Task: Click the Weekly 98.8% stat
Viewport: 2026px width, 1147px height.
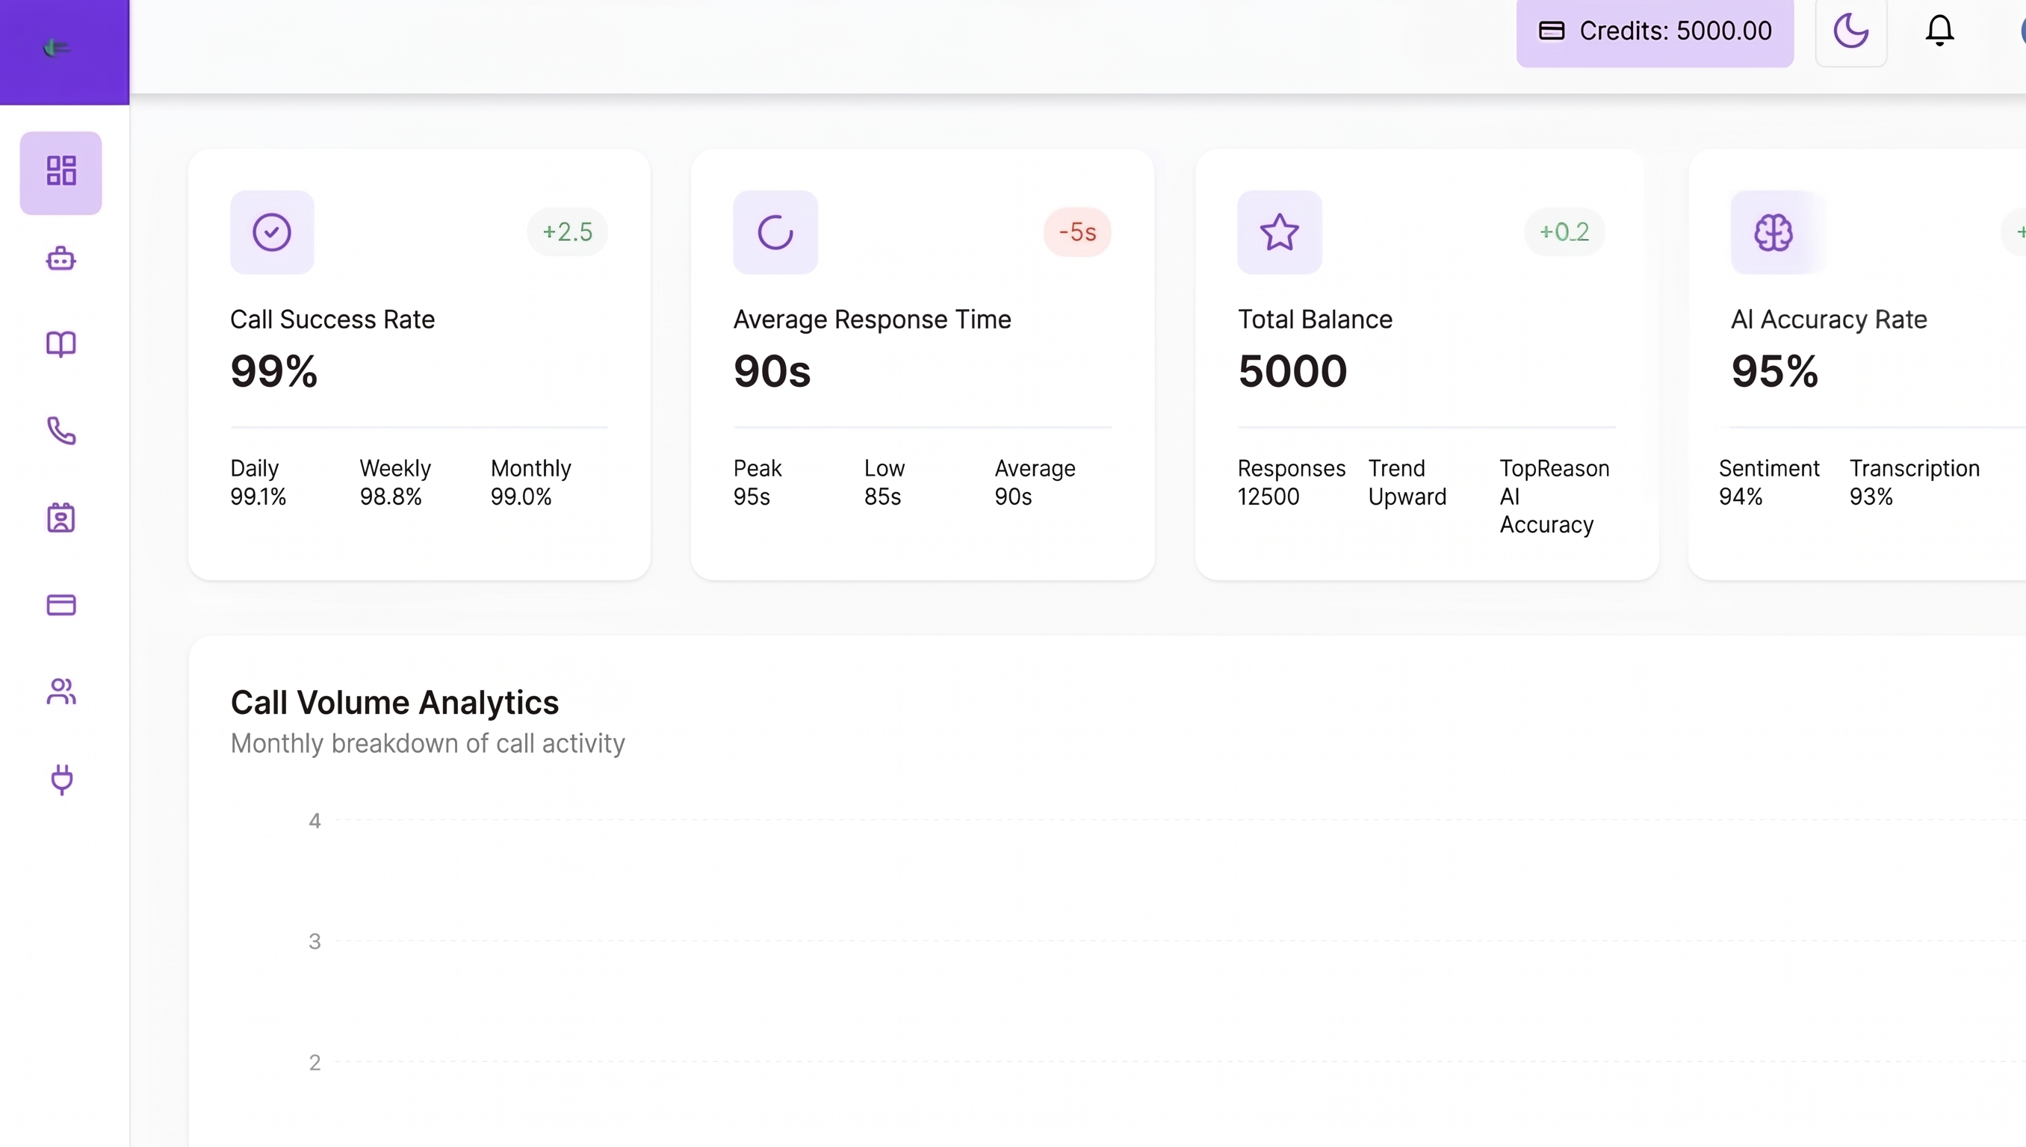Action: pyautogui.click(x=396, y=482)
